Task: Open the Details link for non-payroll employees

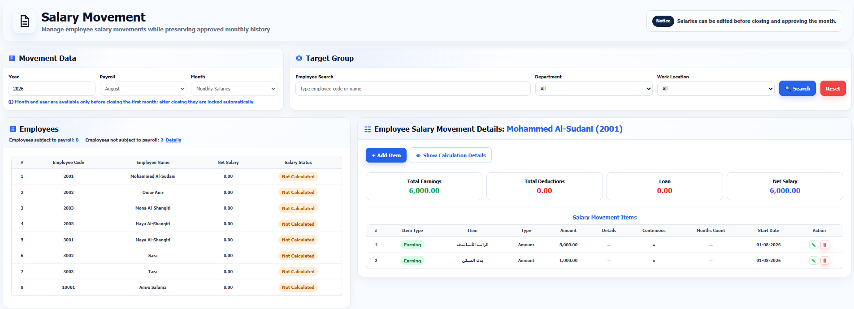Action: (173, 140)
